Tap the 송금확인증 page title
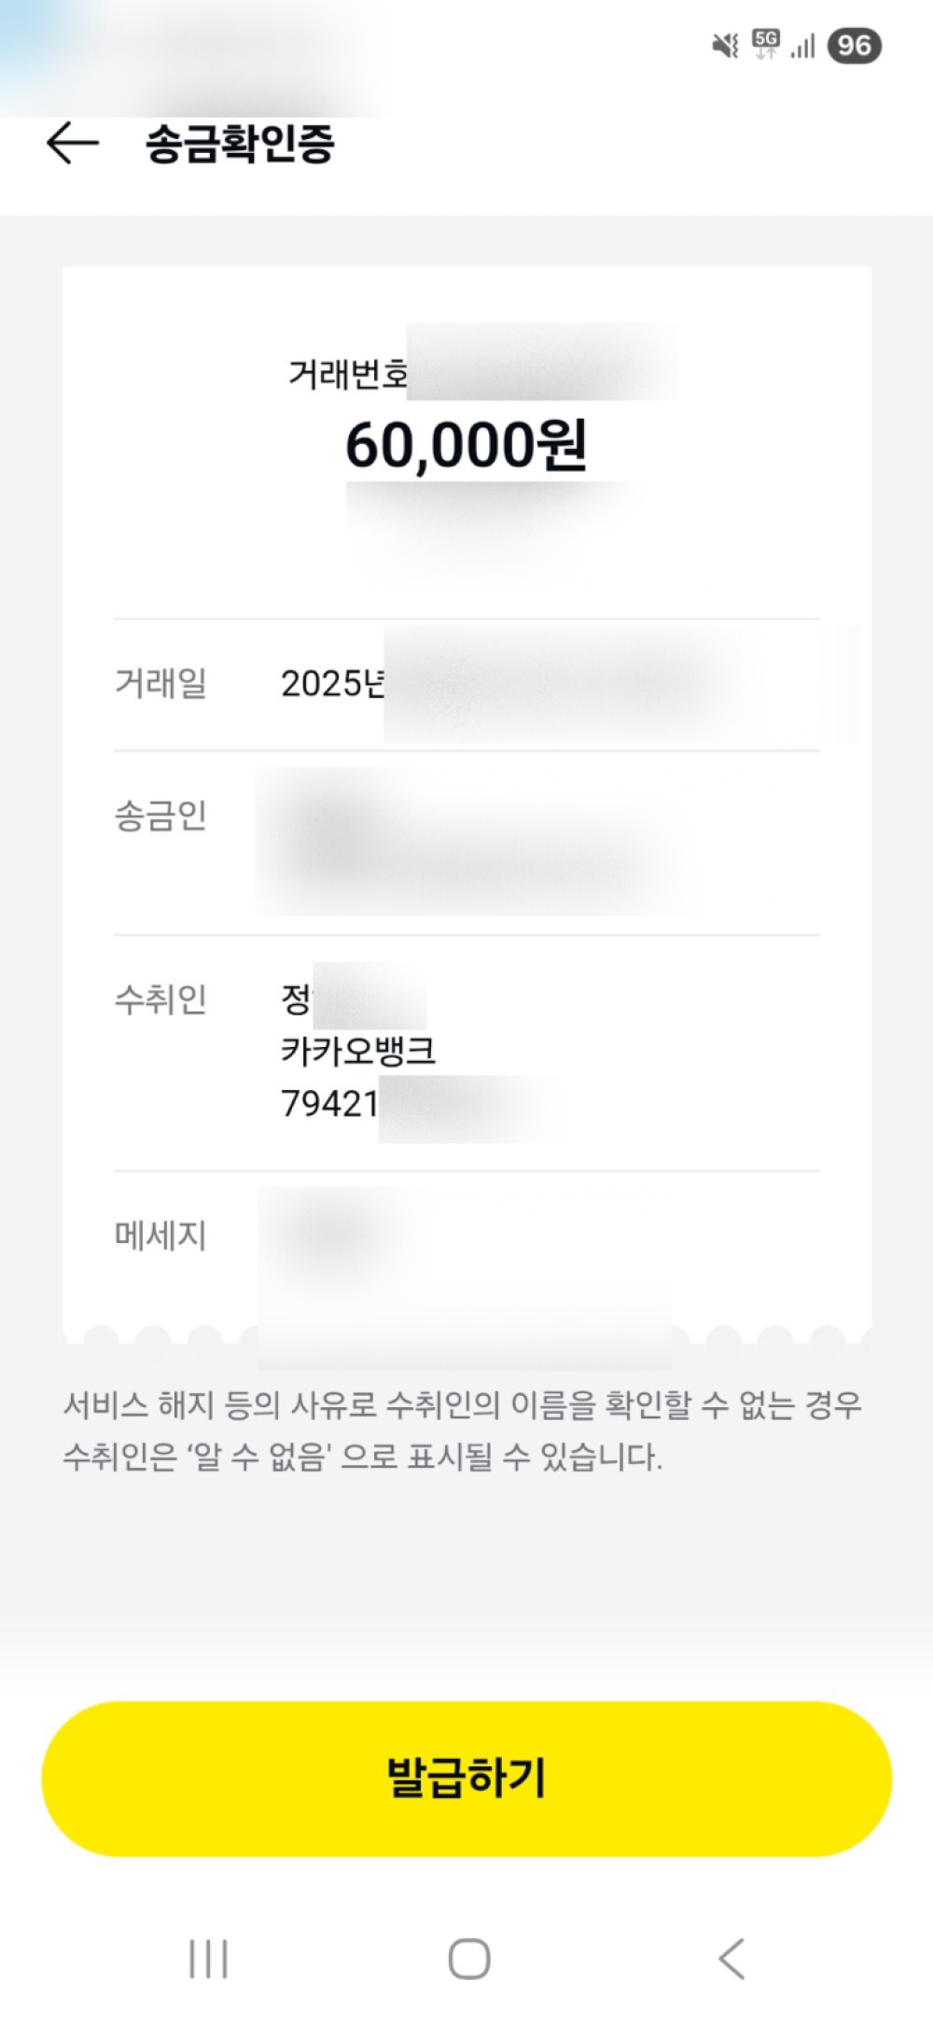Viewport: 933px width, 2023px height. (x=240, y=145)
